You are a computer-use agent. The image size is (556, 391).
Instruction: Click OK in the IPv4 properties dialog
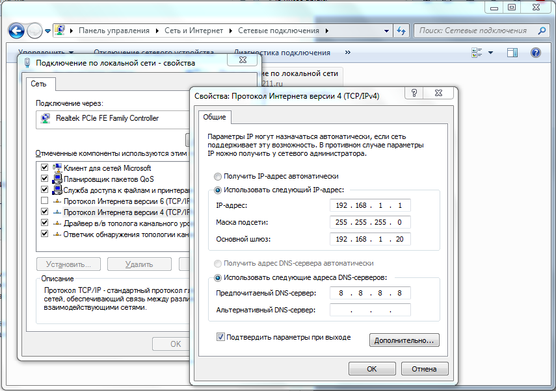(372, 369)
